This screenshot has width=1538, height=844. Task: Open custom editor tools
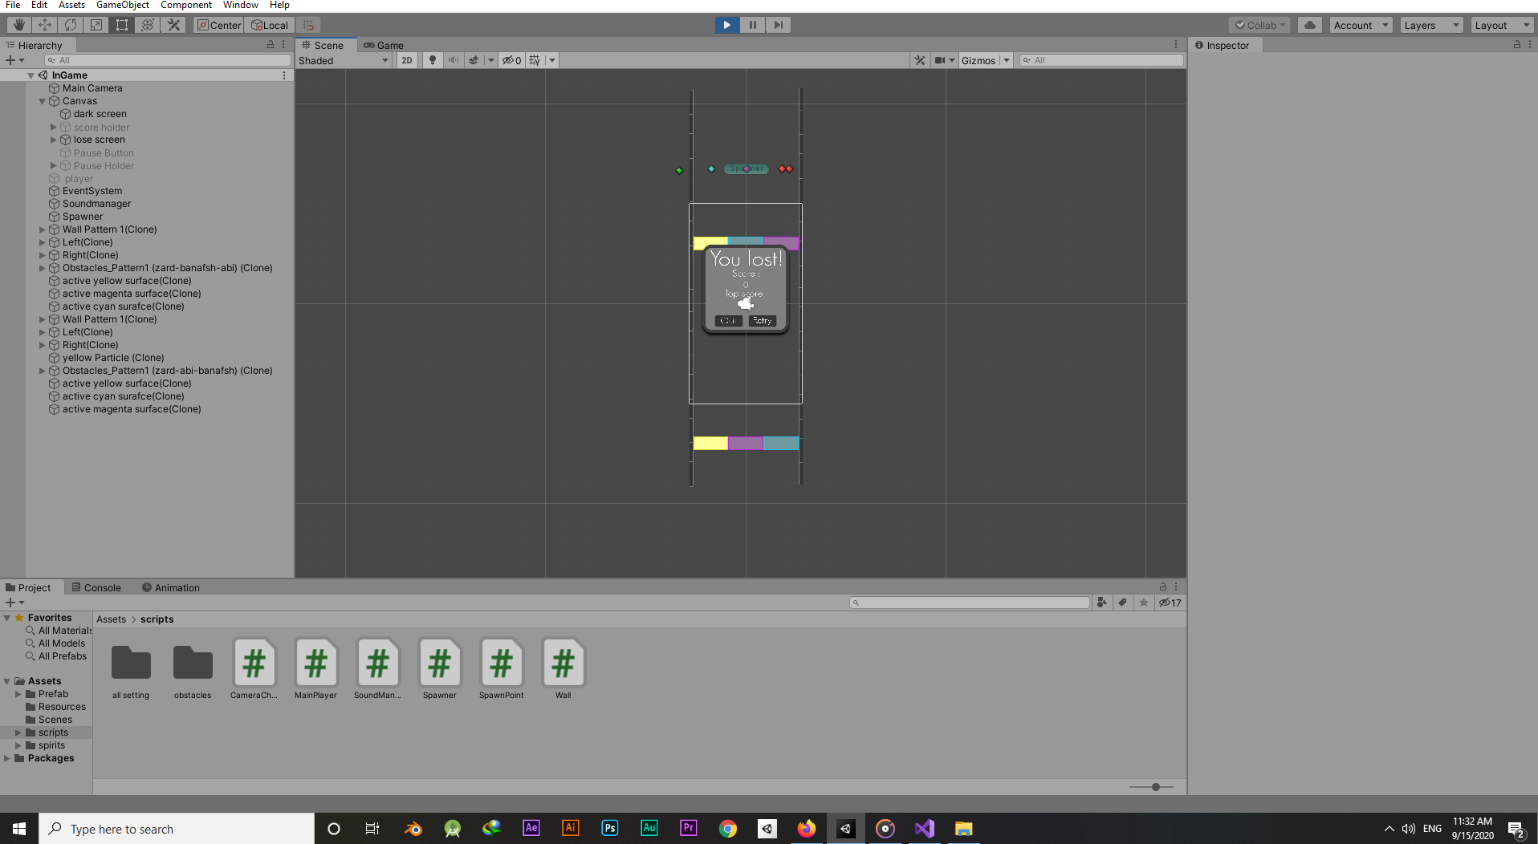point(173,25)
